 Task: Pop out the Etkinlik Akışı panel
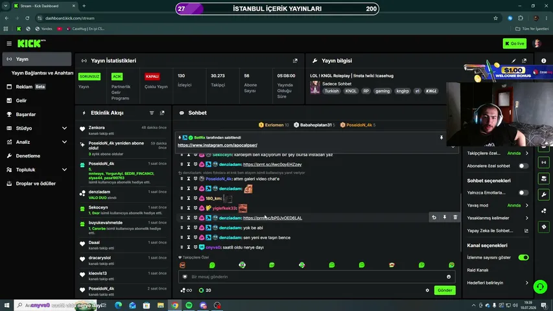point(162,113)
